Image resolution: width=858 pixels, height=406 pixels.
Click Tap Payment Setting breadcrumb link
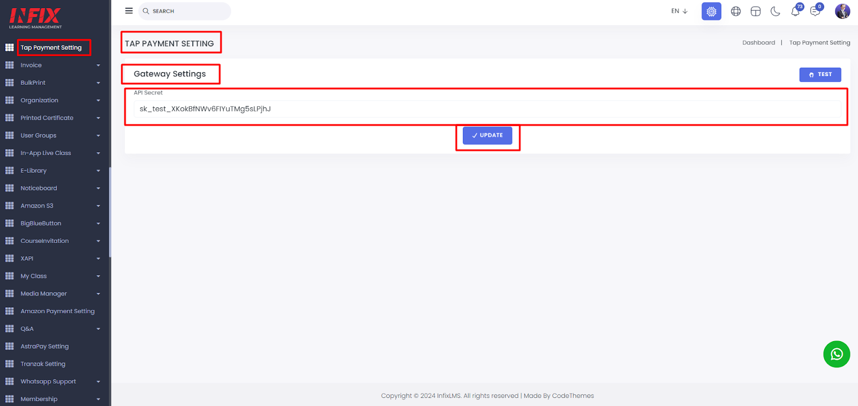coord(819,42)
